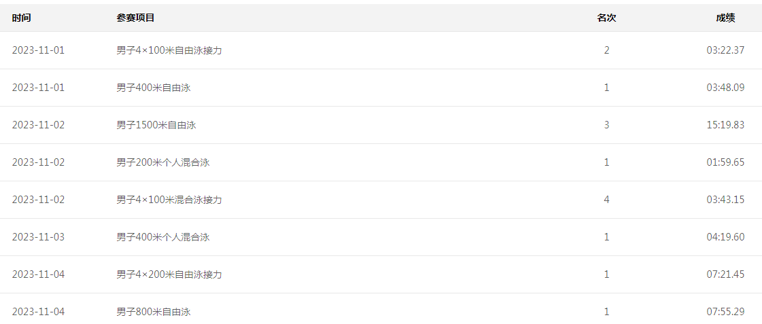The width and height of the screenshot is (762, 324).
Task: Select the 男子400米个人混合泳 event
Action: click(x=162, y=237)
